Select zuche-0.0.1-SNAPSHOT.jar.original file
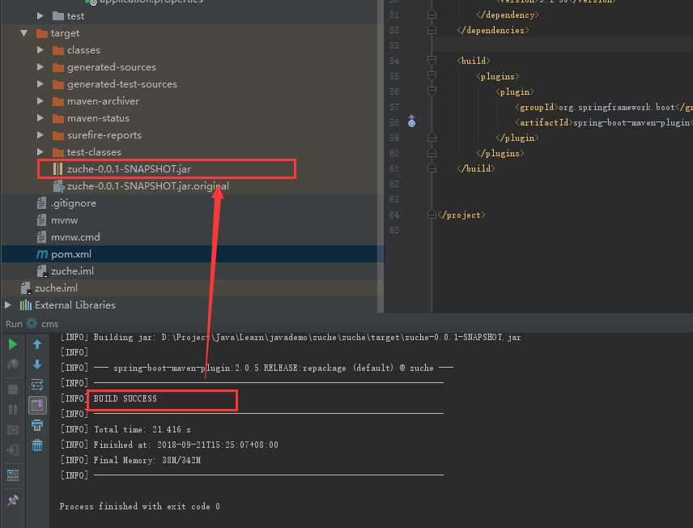 point(148,186)
